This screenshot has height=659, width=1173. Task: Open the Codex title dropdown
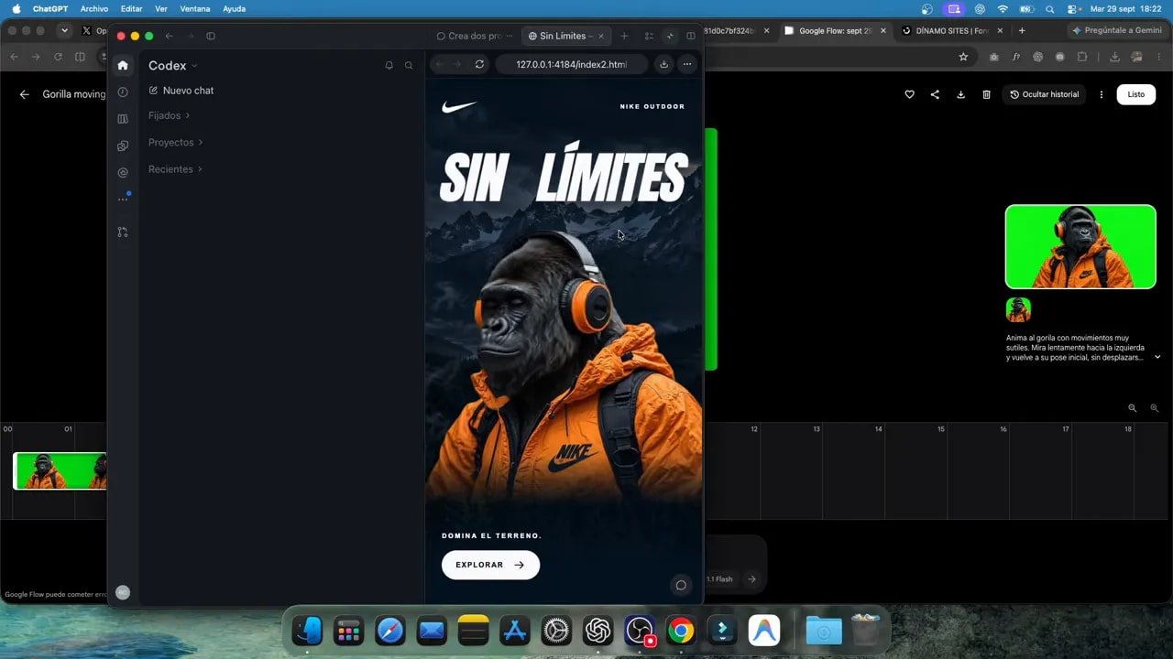click(172, 66)
